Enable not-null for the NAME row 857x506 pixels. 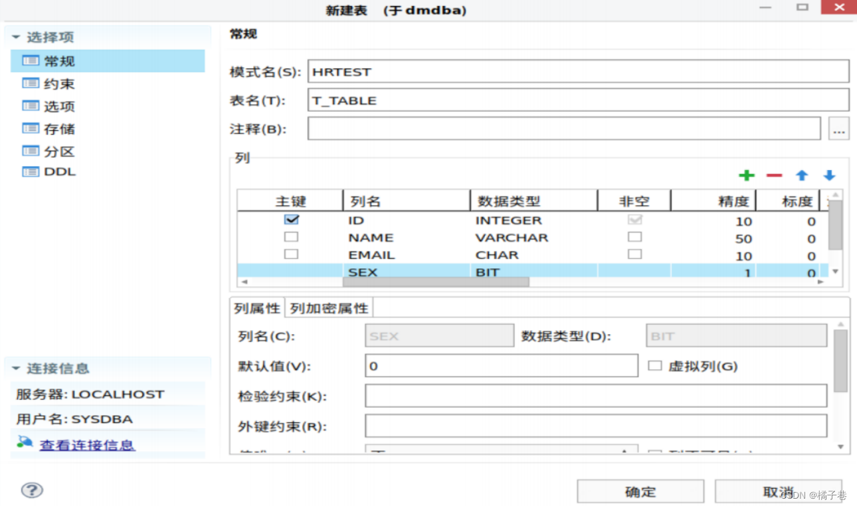pyautogui.click(x=635, y=237)
